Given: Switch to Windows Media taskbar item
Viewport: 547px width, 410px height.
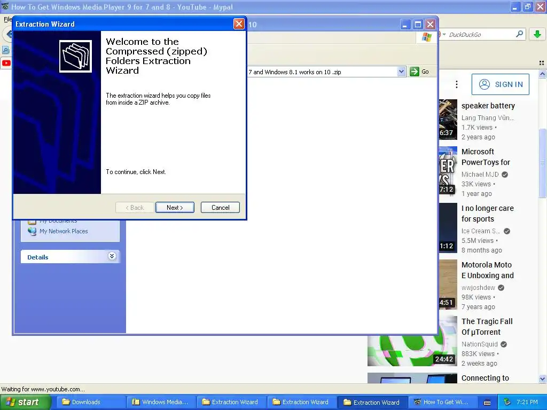Looking at the screenshot, I should point(161,402).
